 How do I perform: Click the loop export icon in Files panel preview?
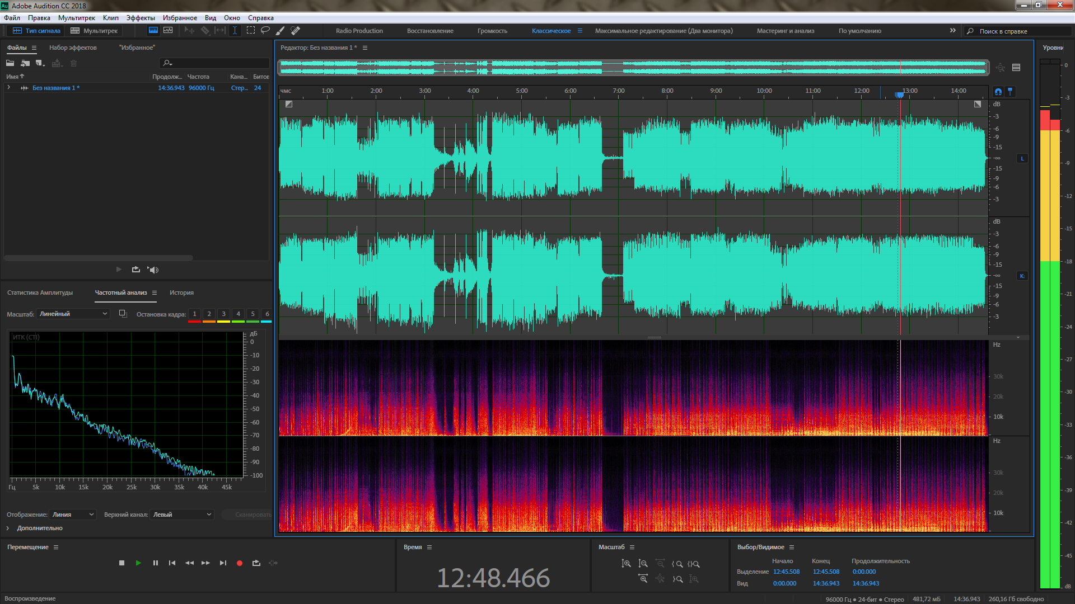tap(135, 270)
